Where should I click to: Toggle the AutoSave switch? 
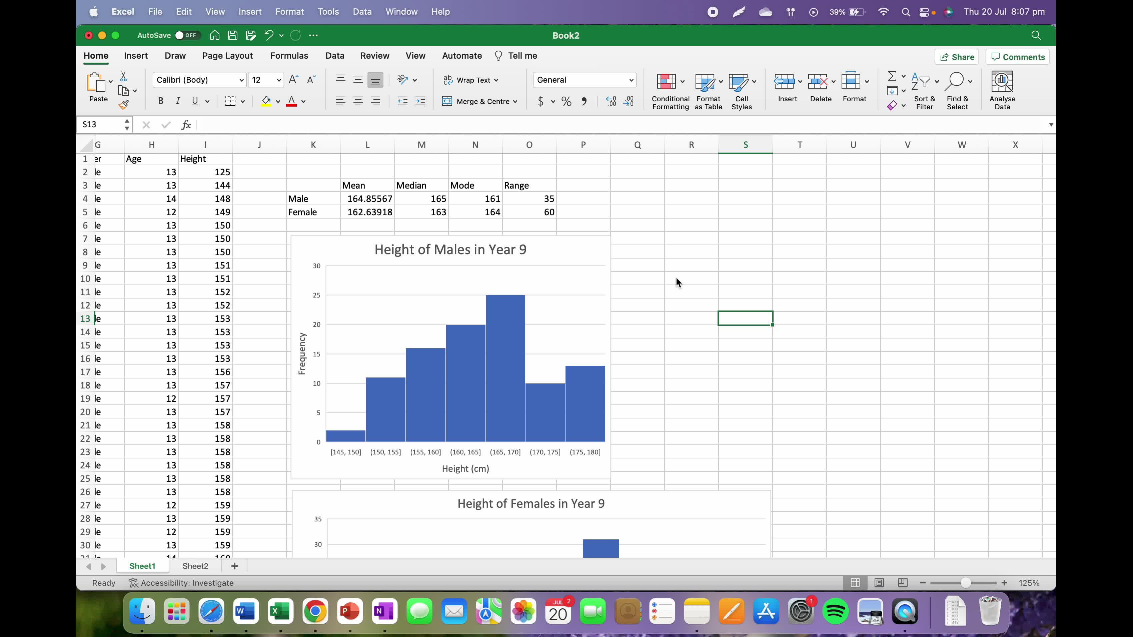[x=186, y=35]
